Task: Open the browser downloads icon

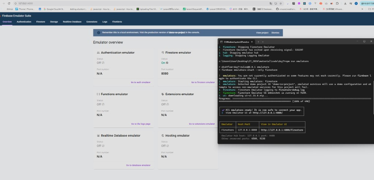Action: pos(345,4)
